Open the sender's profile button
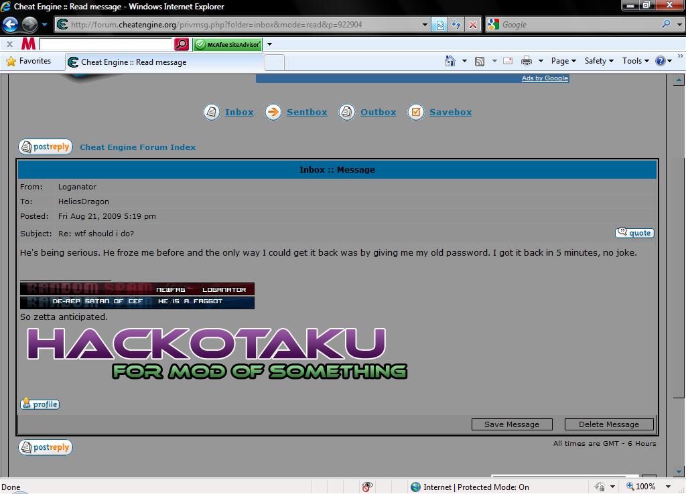 coord(40,404)
